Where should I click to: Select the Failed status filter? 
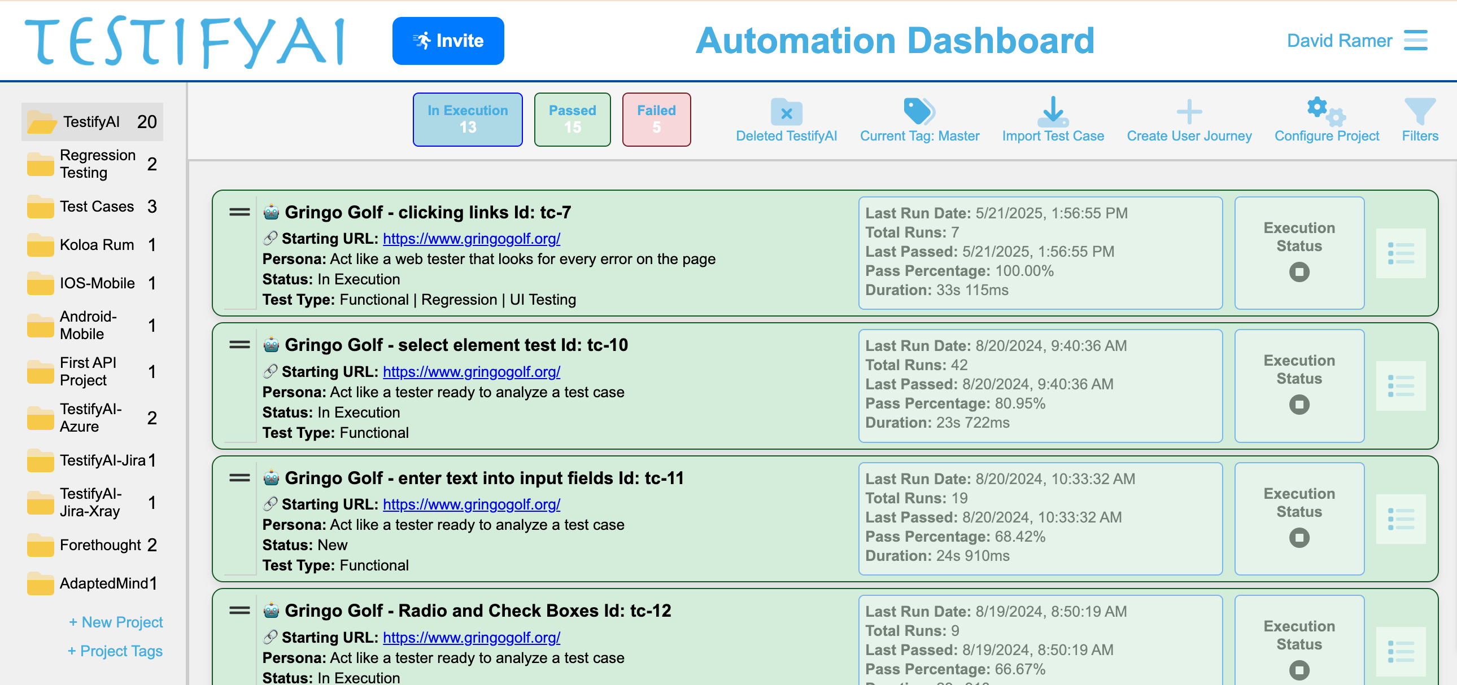click(x=656, y=119)
